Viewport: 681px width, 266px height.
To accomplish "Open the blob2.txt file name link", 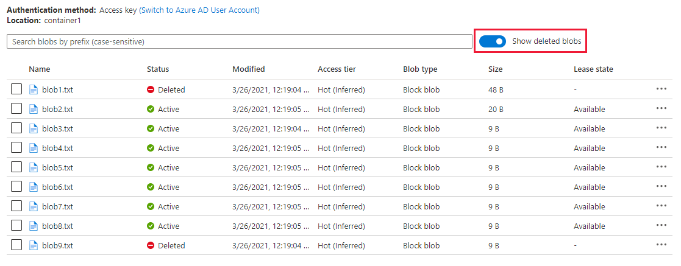I will point(57,109).
